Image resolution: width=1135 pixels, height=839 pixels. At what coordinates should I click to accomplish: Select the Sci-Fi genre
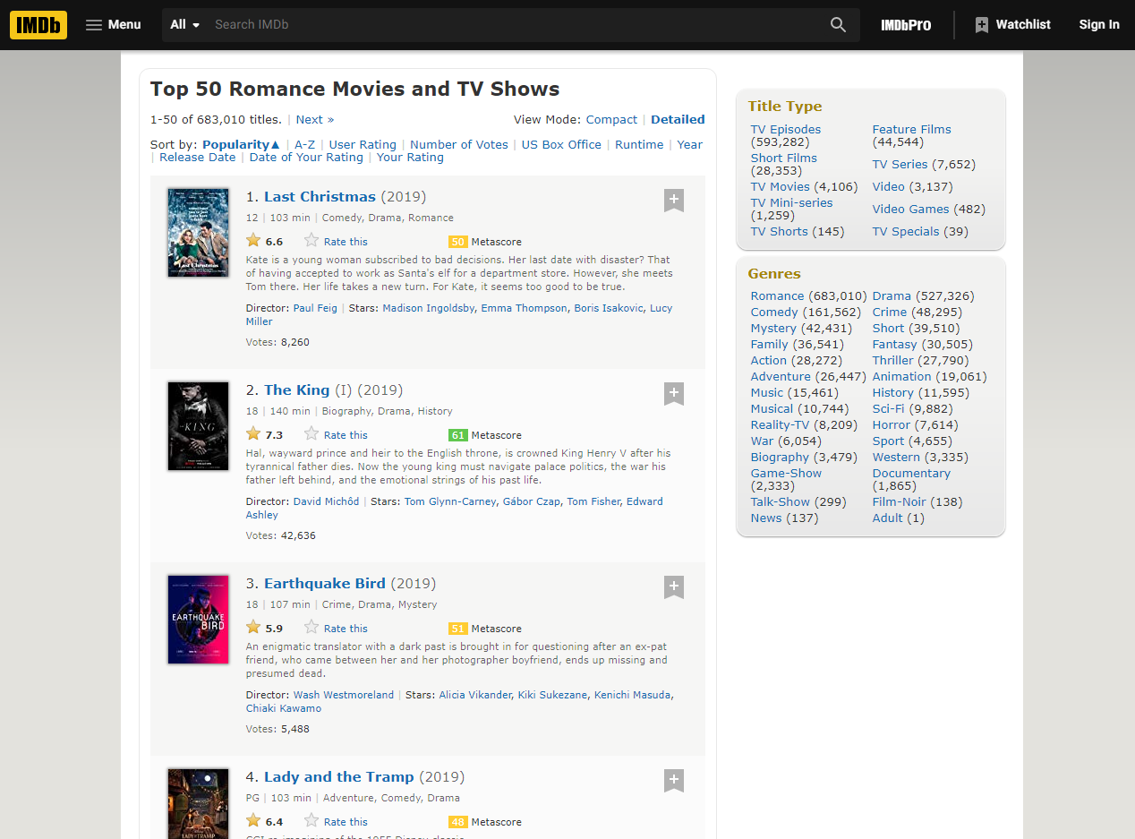(889, 409)
